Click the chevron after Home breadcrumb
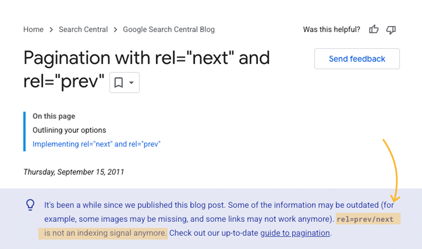 pyautogui.click(x=51, y=30)
